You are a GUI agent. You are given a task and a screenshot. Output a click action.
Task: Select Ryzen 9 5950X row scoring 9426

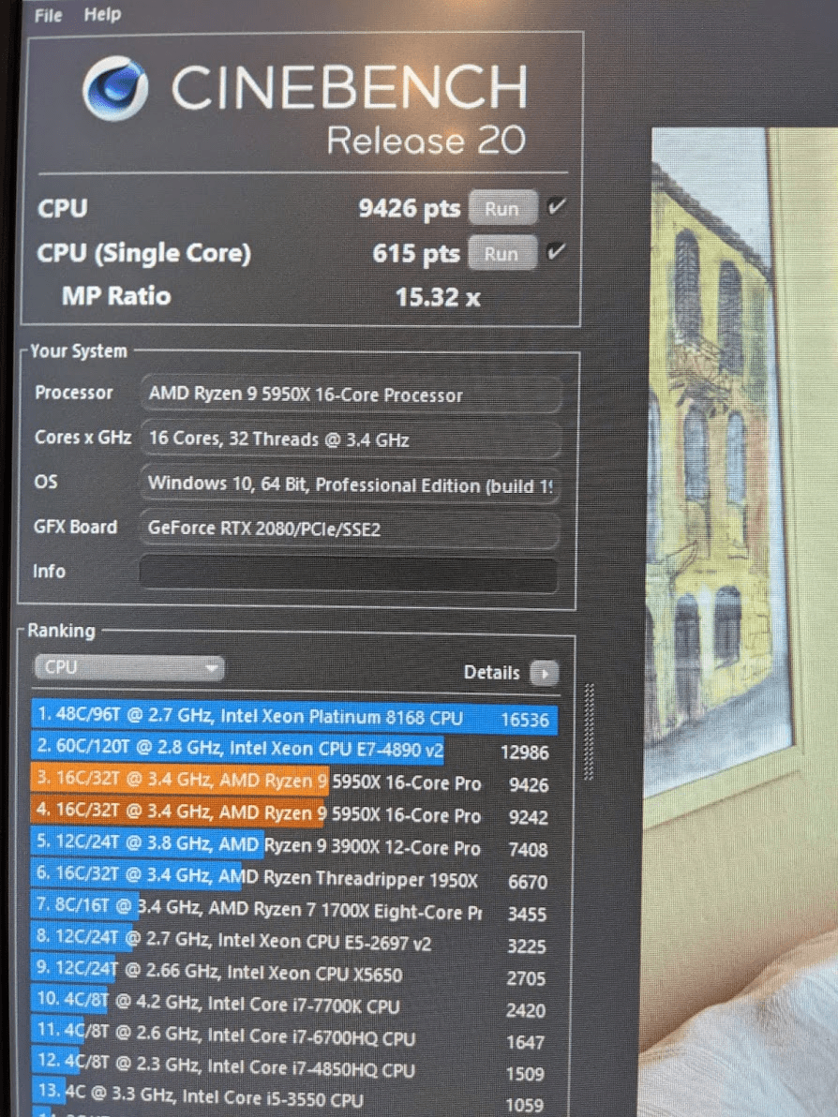tap(294, 782)
